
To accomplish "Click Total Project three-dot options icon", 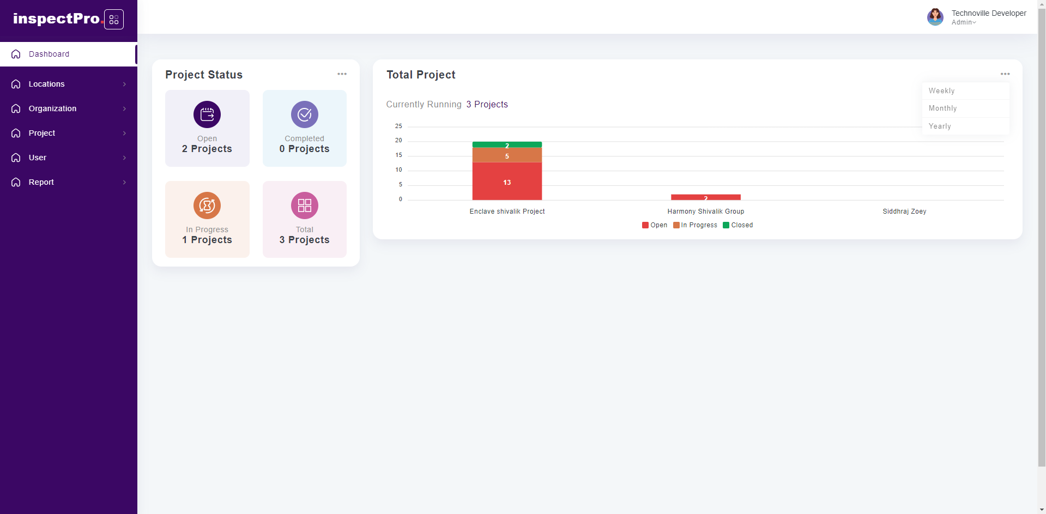I will pos(1005,74).
